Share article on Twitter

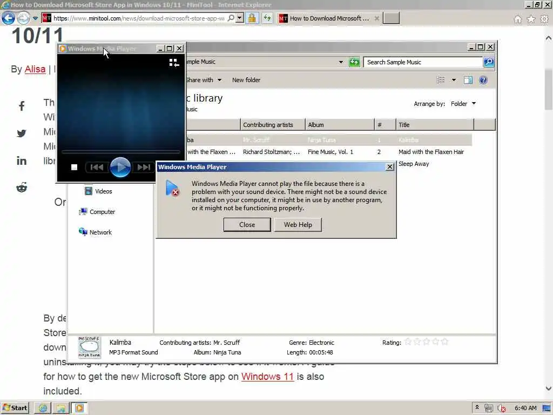point(22,133)
